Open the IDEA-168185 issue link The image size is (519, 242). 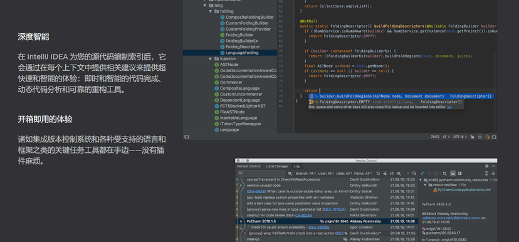(319, 228)
